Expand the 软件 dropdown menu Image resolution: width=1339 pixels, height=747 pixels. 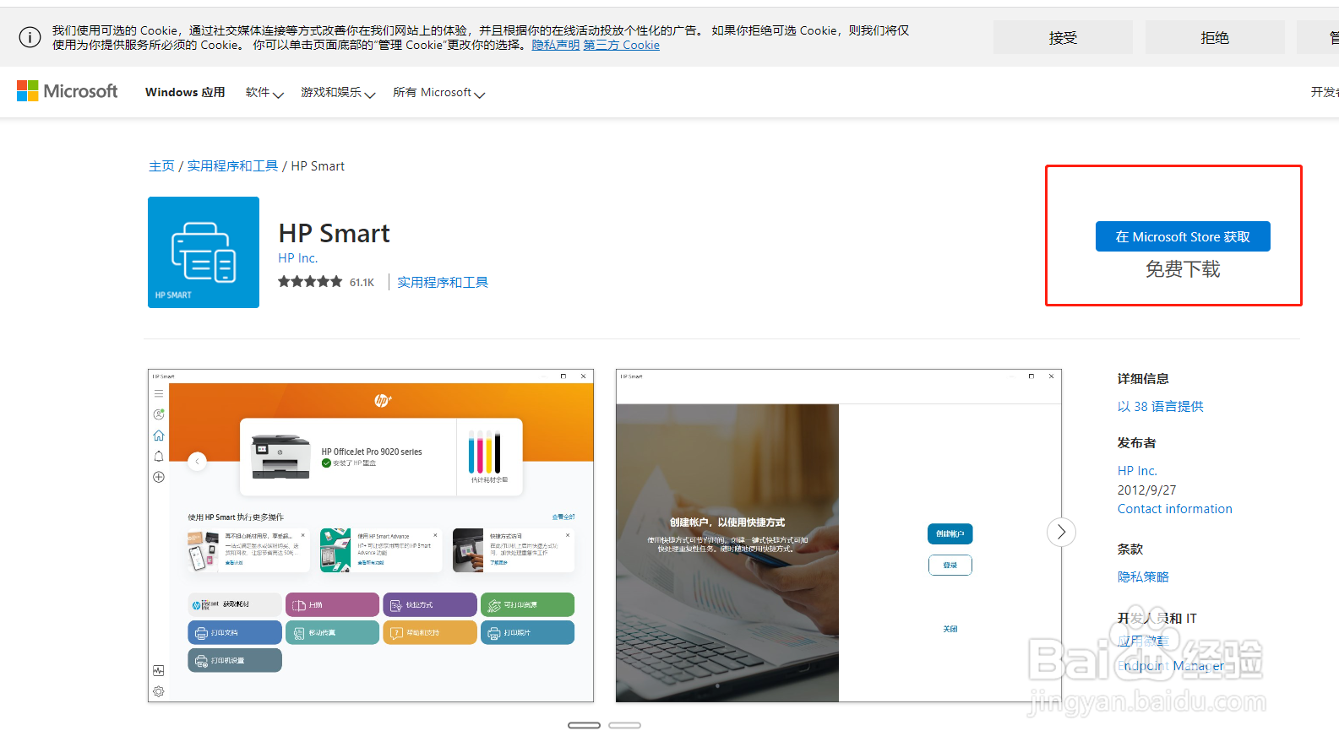pyautogui.click(x=264, y=93)
